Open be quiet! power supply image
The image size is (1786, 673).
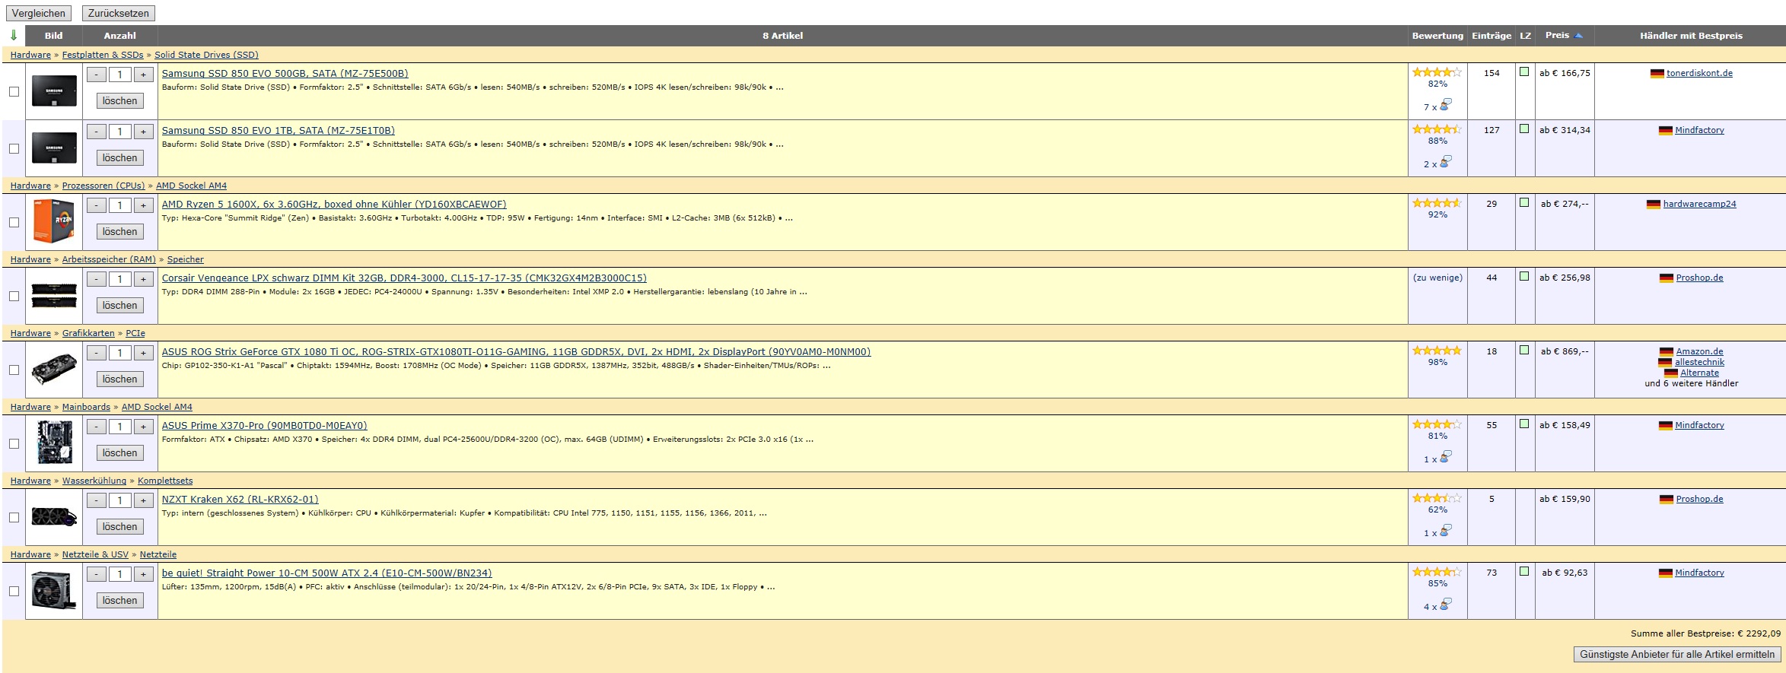54,591
